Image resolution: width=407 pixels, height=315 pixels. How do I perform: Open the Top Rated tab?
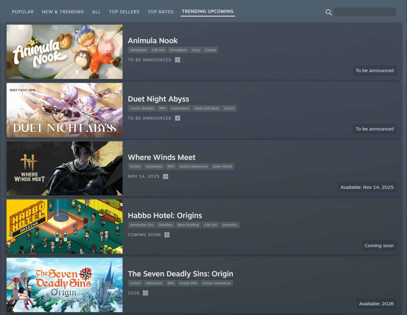coord(160,12)
